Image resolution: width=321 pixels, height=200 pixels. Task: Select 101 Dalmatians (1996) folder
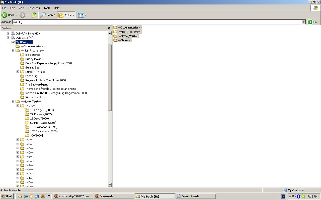(44, 127)
